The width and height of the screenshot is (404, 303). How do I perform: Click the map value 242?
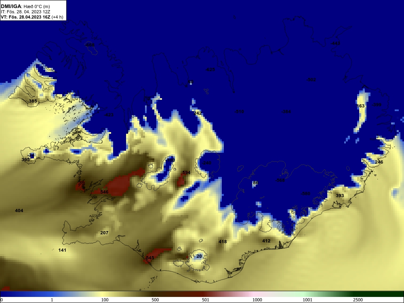click(198, 113)
